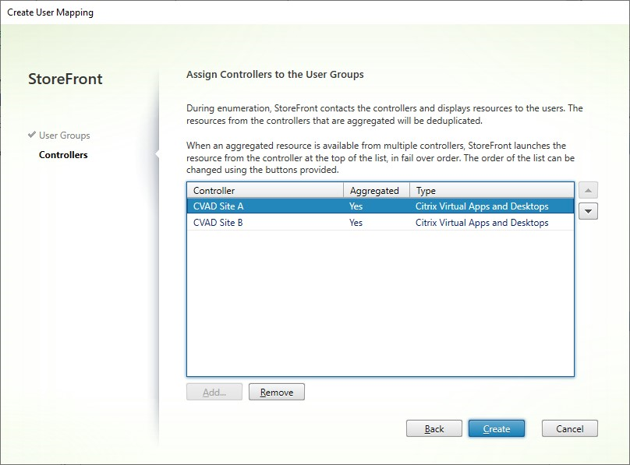Go Back to the previous wizard step
This screenshot has width=630, height=465.
click(x=434, y=428)
